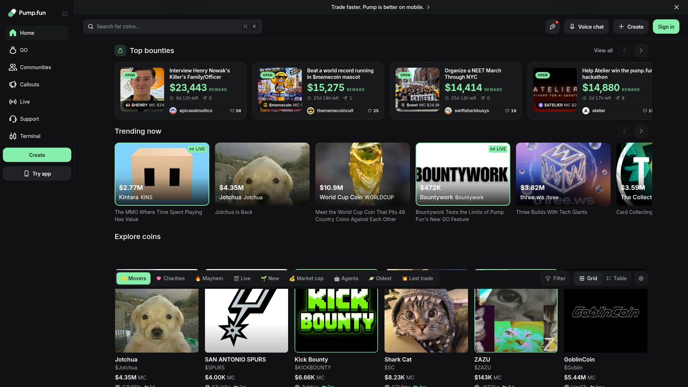Click the top bar Create button
The height and width of the screenshot is (387, 688).
pos(631,27)
